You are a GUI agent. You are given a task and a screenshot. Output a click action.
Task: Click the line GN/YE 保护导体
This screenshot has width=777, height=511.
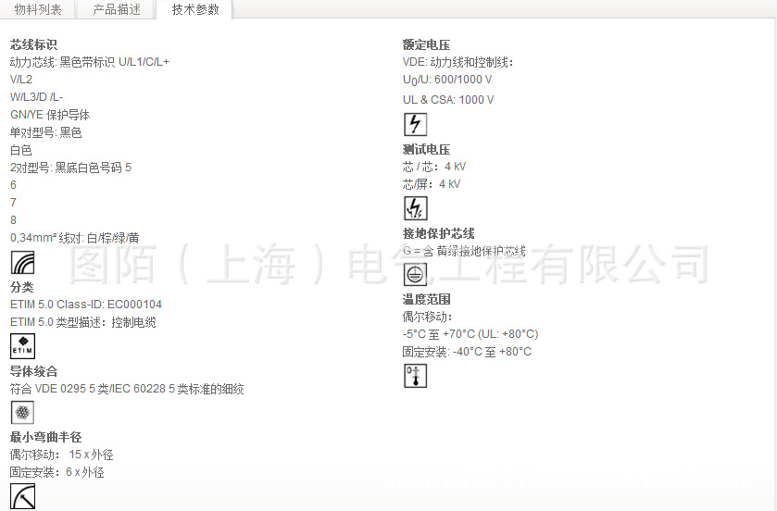click(50, 115)
